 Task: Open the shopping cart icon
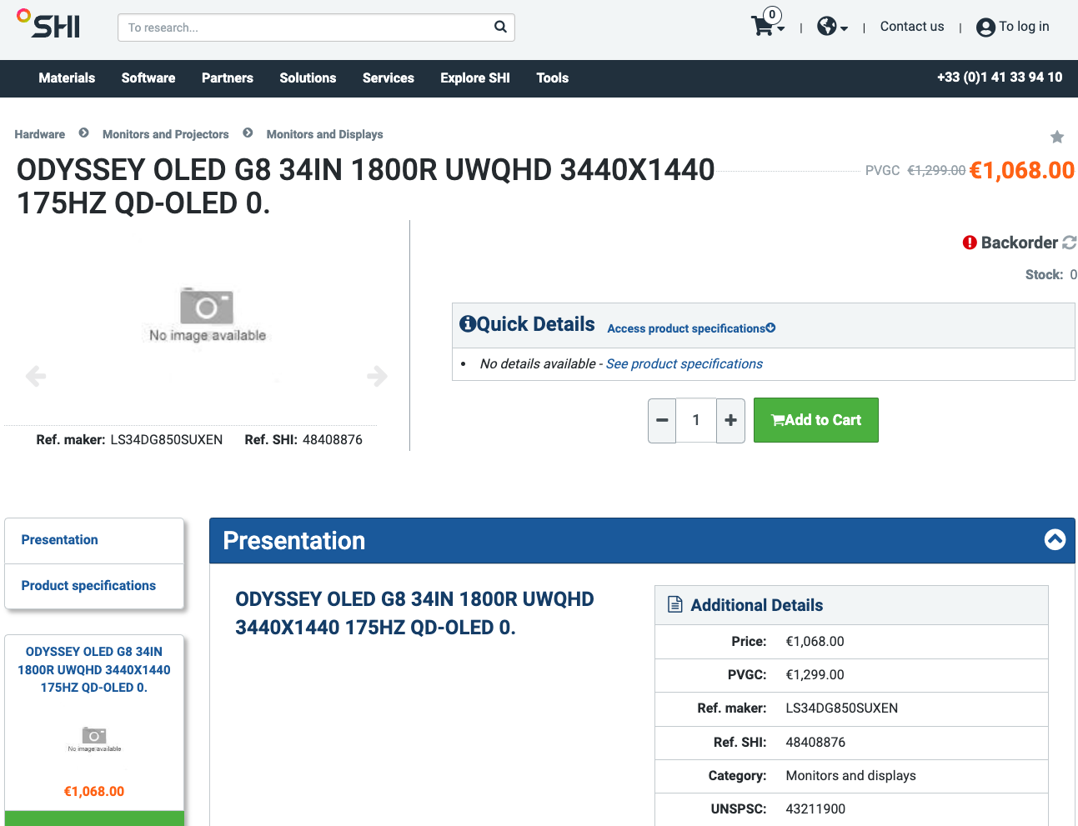pyautogui.click(x=763, y=26)
